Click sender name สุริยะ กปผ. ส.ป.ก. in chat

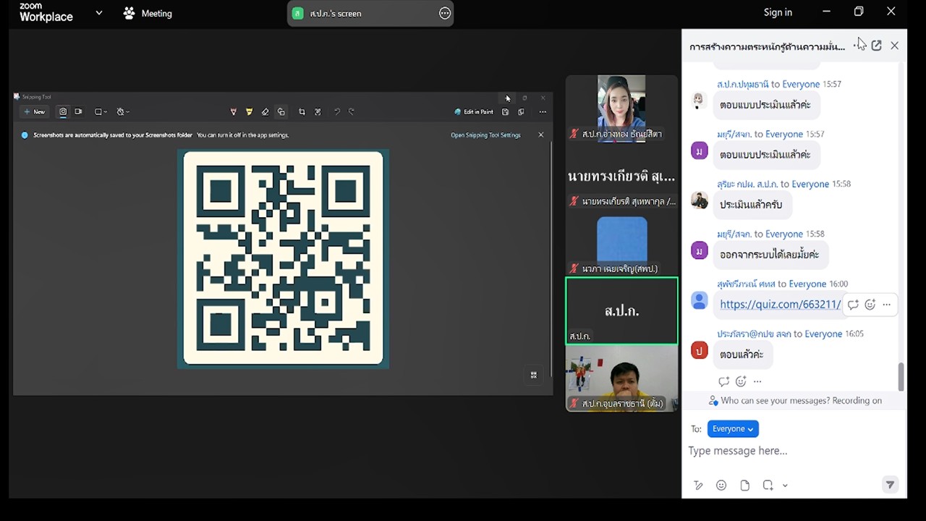pos(747,184)
